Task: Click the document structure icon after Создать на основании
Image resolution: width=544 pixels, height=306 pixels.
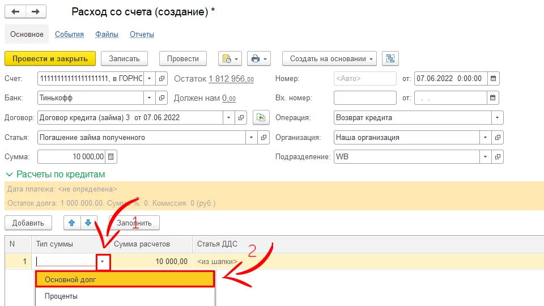Action: (x=390, y=58)
